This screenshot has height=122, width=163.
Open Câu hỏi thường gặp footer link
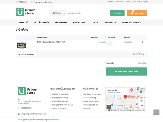tap(58, 108)
